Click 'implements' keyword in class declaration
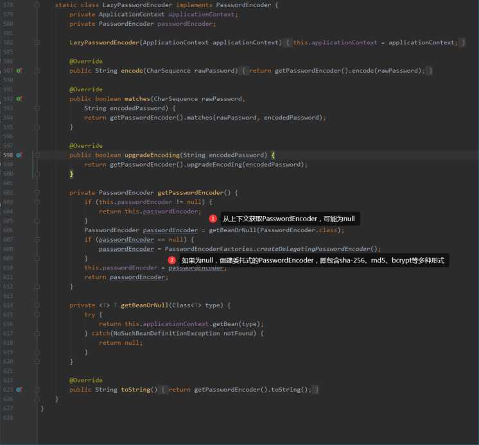This screenshot has width=479, height=445. tap(194, 5)
